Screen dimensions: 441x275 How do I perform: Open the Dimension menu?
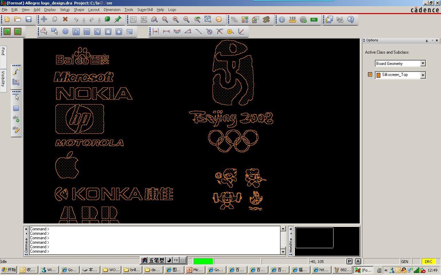[112, 10]
